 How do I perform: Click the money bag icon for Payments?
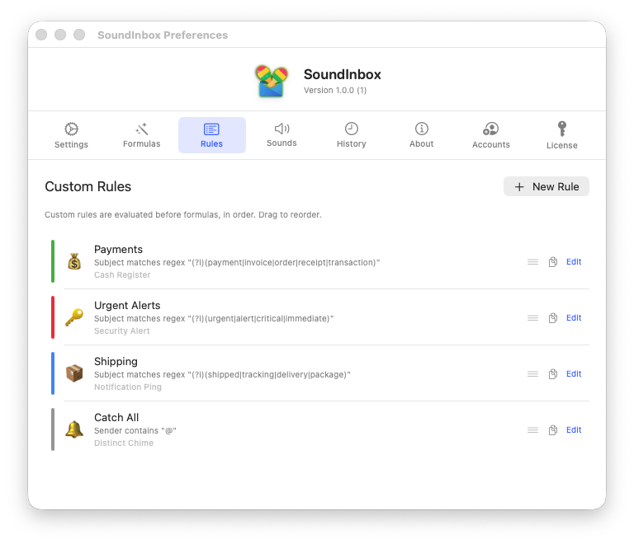pos(74,261)
